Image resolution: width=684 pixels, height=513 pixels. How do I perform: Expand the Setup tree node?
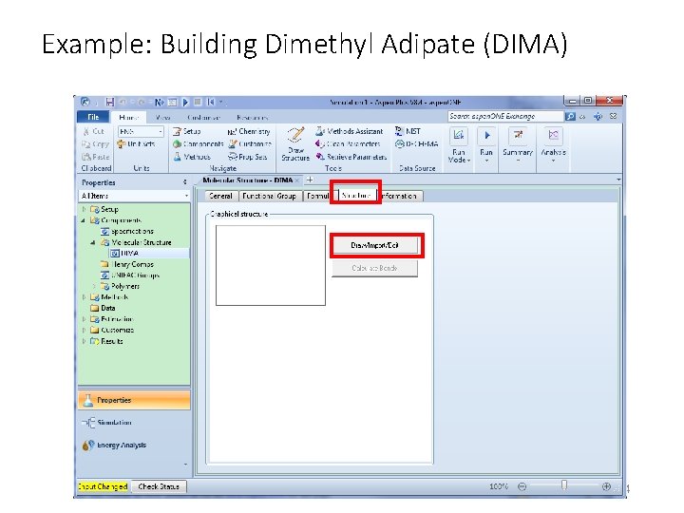pyautogui.click(x=85, y=209)
